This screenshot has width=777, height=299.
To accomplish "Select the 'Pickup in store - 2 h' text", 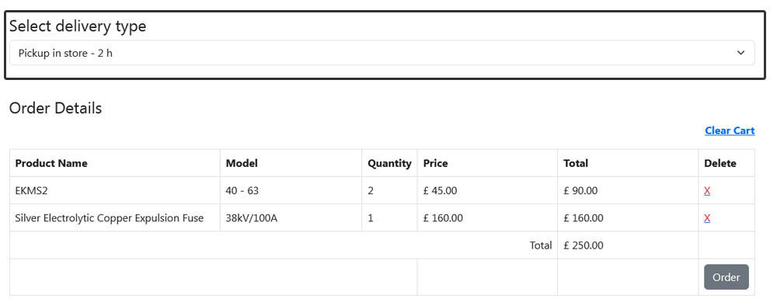I will point(65,53).
